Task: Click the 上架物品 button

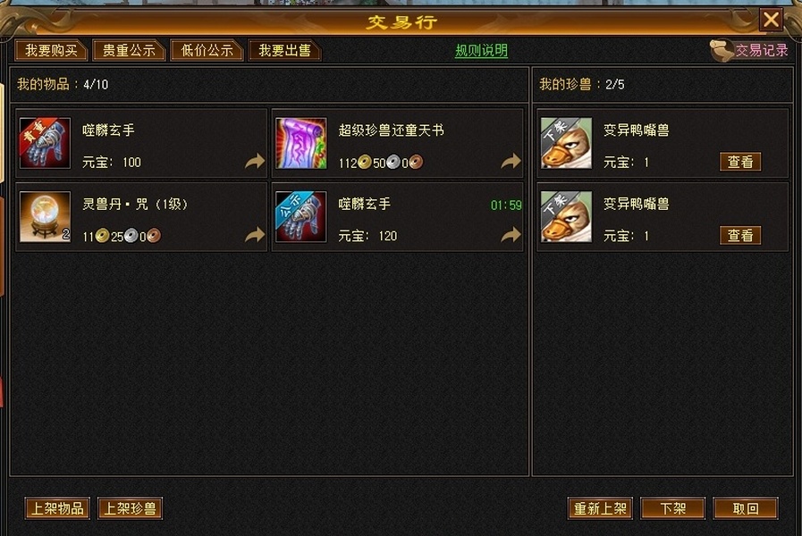Action: [x=57, y=508]
